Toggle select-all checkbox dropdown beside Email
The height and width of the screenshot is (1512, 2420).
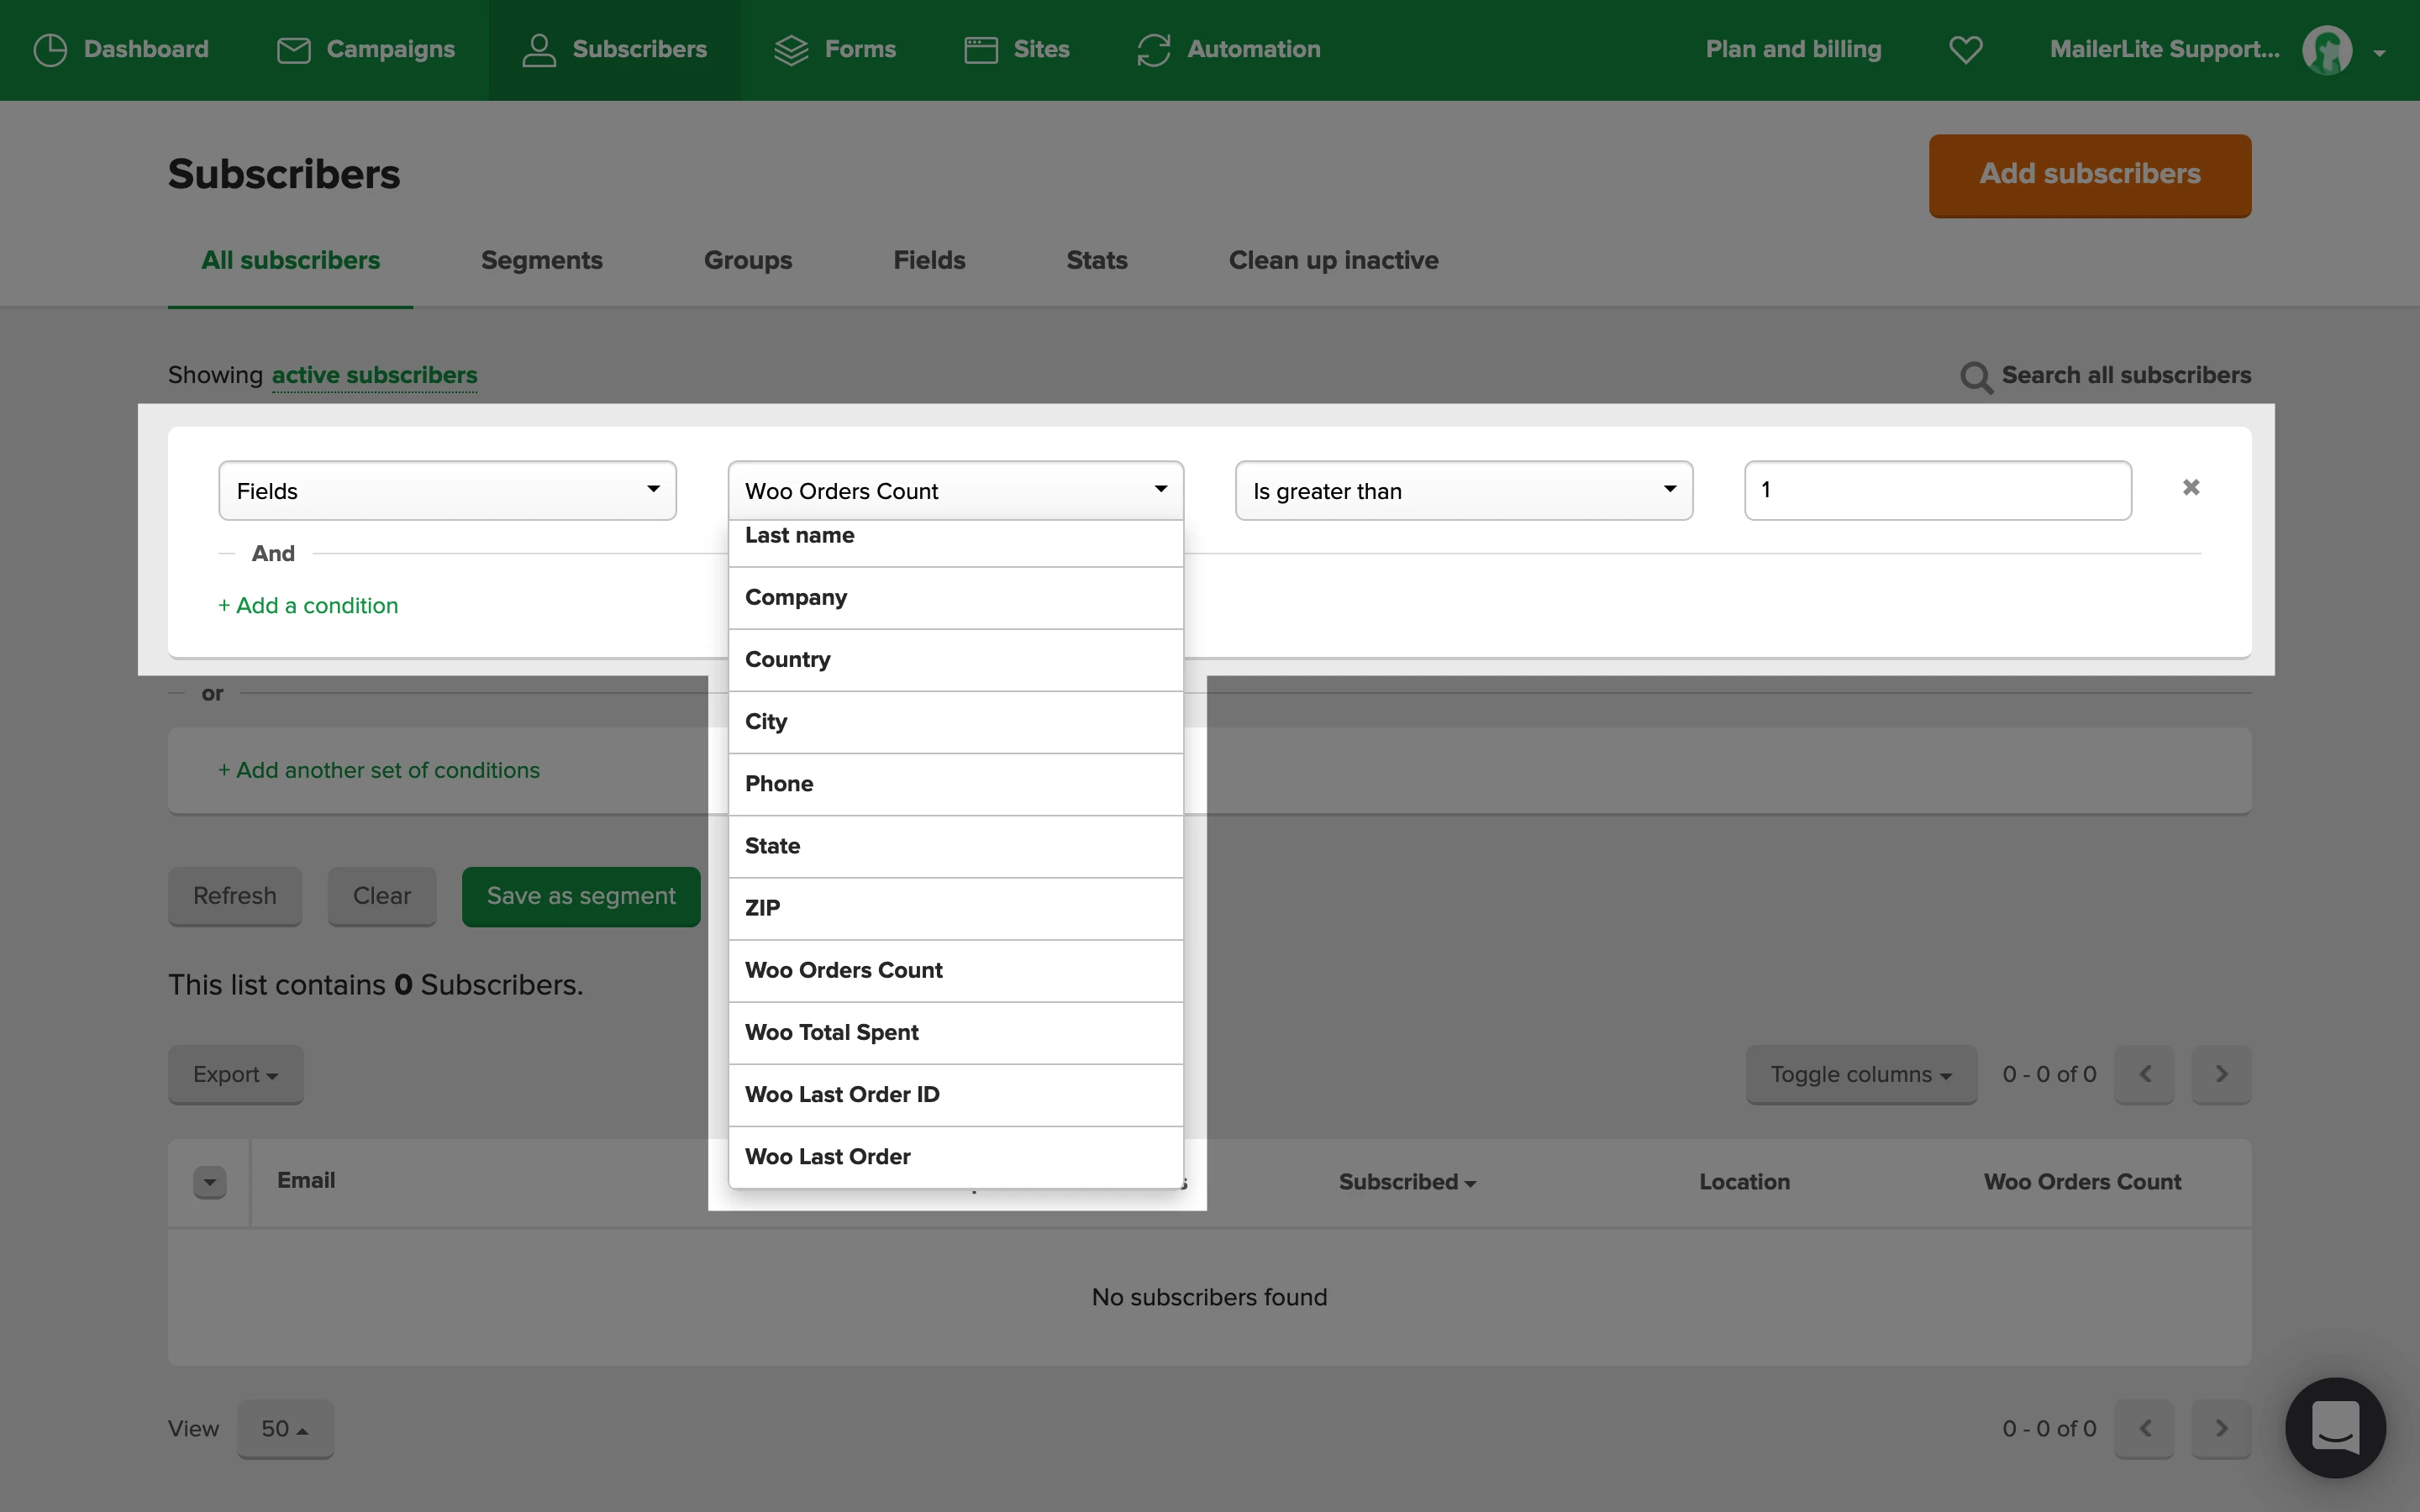(209, 1182)
